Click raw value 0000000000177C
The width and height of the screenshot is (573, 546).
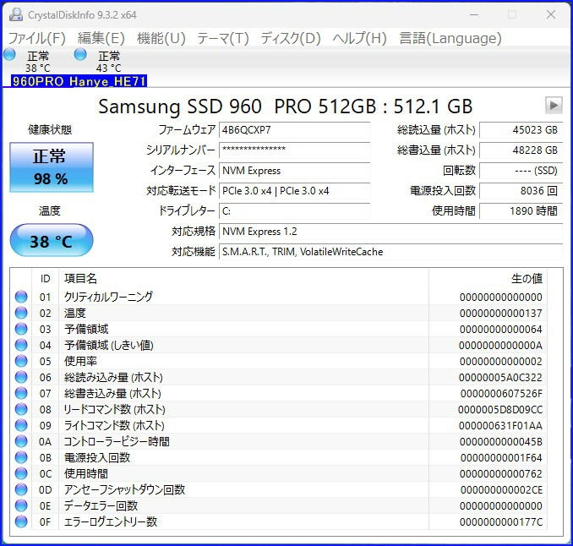point(501,522)
